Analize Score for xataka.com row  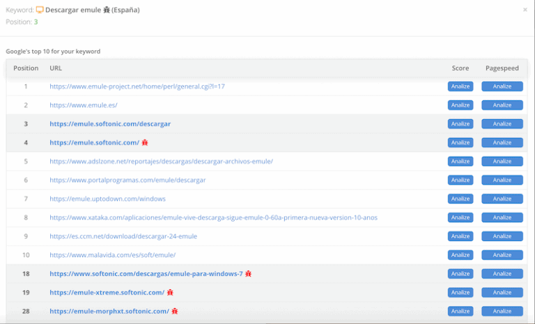click(460, 217)
